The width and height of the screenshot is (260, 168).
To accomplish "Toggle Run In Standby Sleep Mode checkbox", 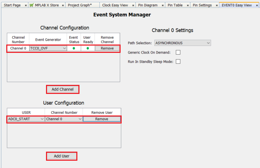I will click(x=178, y=62).
